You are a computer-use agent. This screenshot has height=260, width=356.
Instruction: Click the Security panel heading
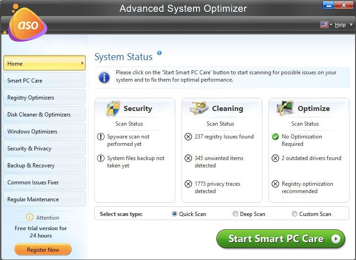(x=138, y=108)
